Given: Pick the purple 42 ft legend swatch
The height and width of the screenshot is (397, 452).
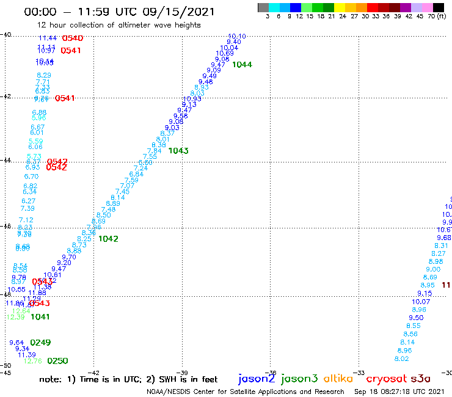Looking at the screenshot, I should [406, 7].
